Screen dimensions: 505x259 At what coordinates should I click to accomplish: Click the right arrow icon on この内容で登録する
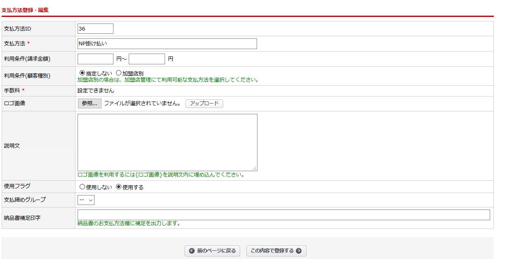click(x=299, y=251)
